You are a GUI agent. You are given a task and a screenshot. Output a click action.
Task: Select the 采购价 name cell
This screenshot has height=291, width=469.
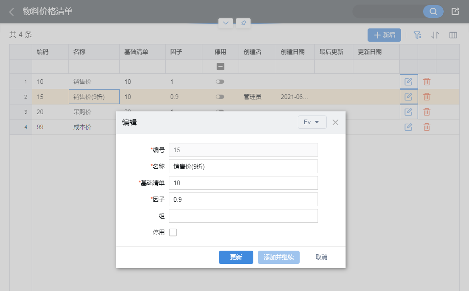(94, 112)
